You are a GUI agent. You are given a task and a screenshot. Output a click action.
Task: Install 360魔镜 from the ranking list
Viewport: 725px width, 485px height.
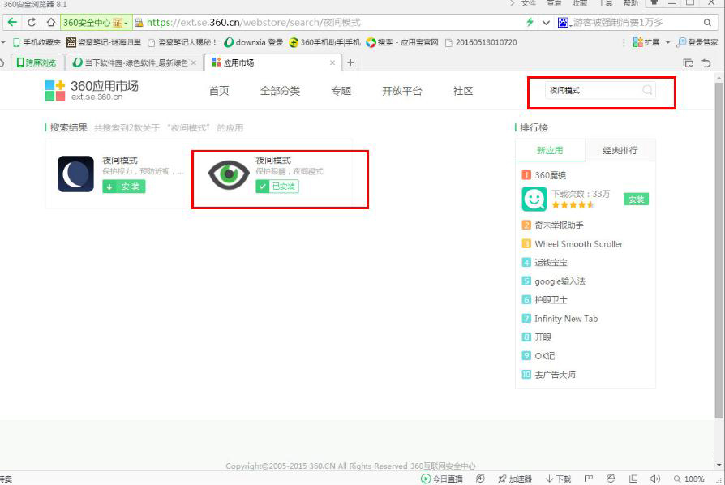tap(636, 199)
